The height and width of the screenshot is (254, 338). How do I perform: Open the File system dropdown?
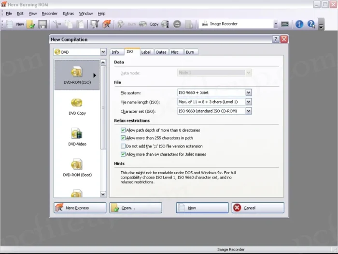point(248,93)
